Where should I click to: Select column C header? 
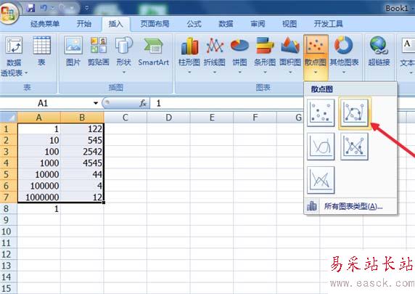point(126,118)
